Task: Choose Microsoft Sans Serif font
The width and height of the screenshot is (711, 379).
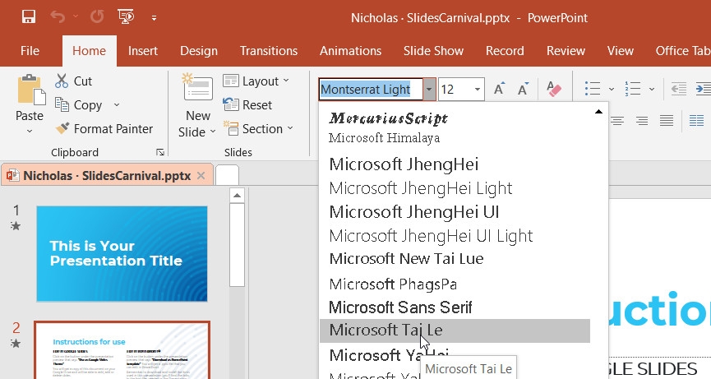Action: [455, 307]
